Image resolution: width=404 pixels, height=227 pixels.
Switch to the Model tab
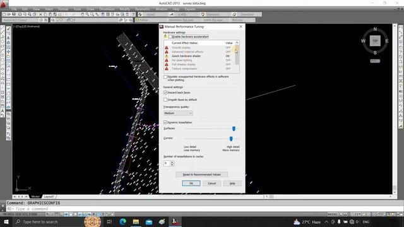[x=35, y=197]
